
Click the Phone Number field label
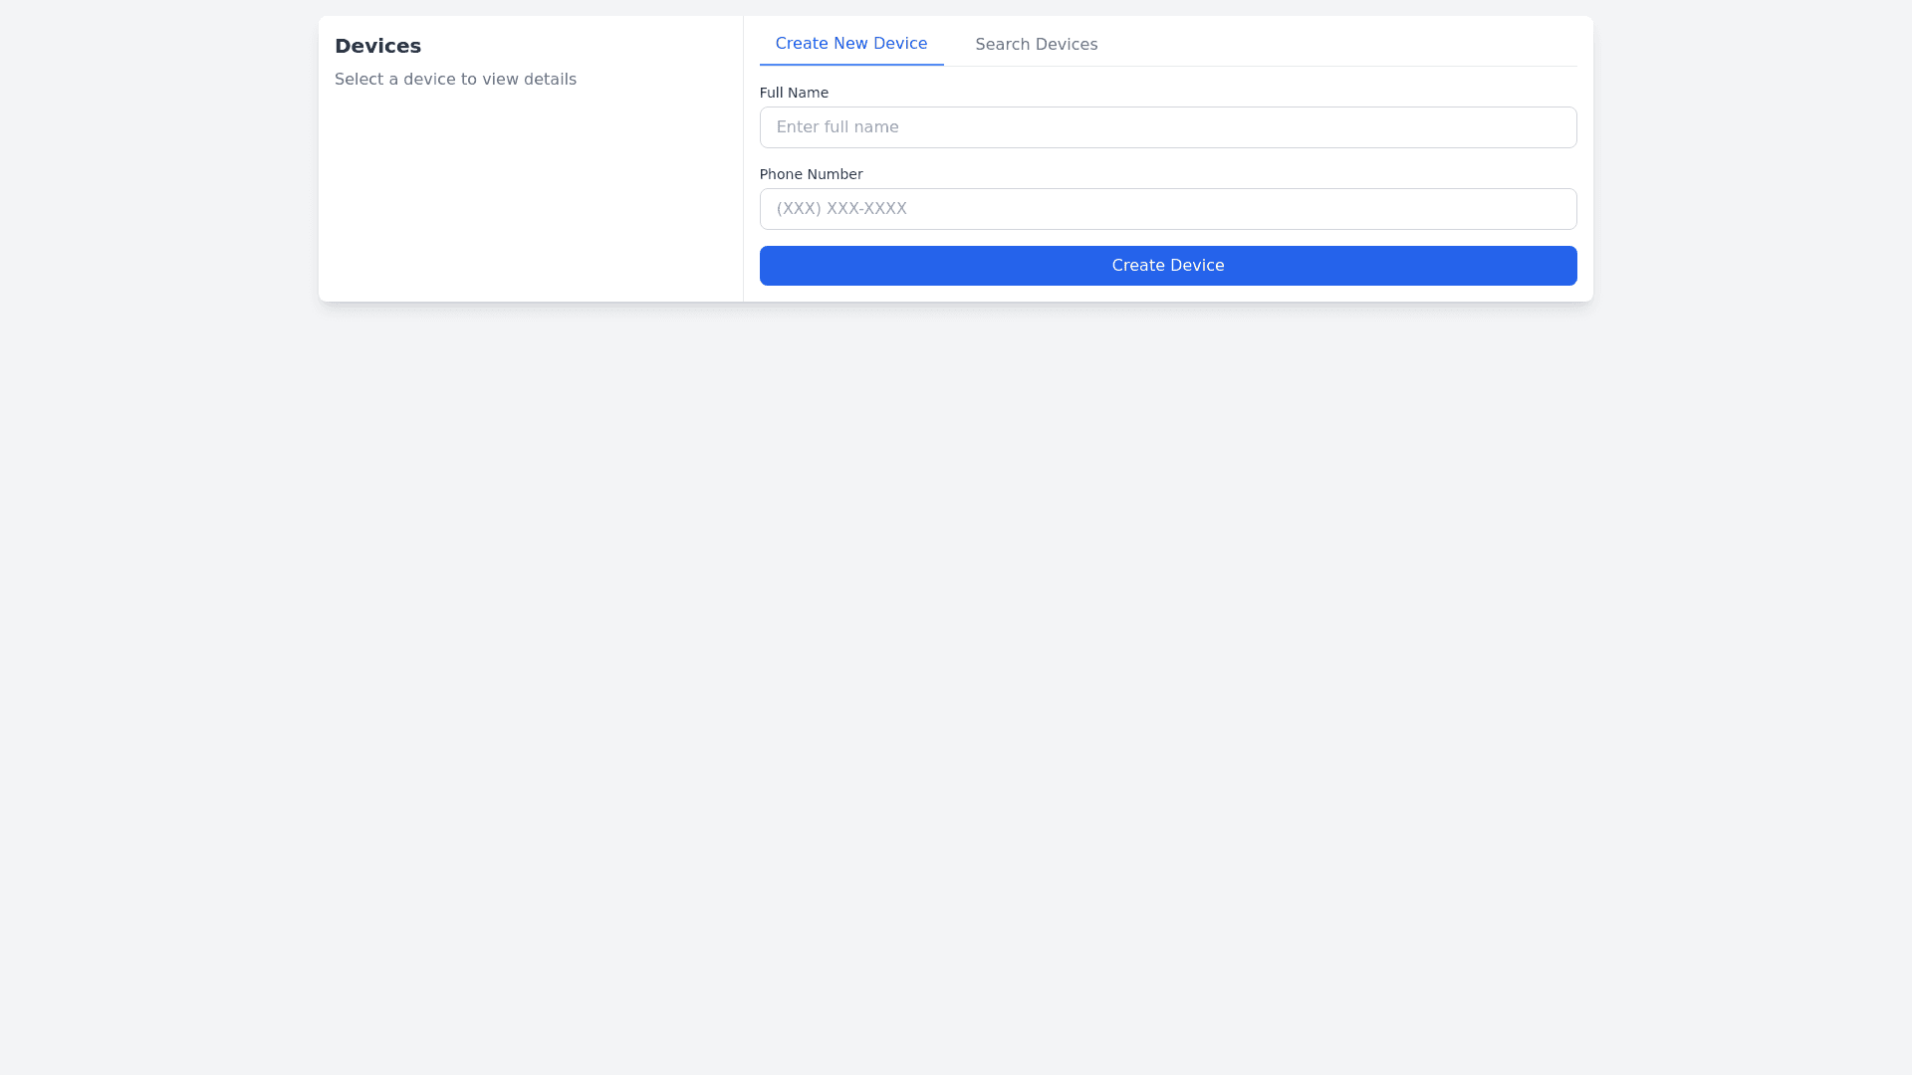(x=811, y=174)
